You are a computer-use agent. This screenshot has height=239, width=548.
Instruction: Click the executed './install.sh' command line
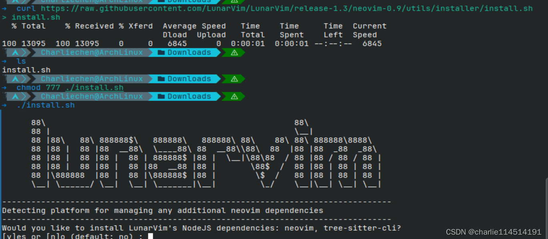[46, 105]
